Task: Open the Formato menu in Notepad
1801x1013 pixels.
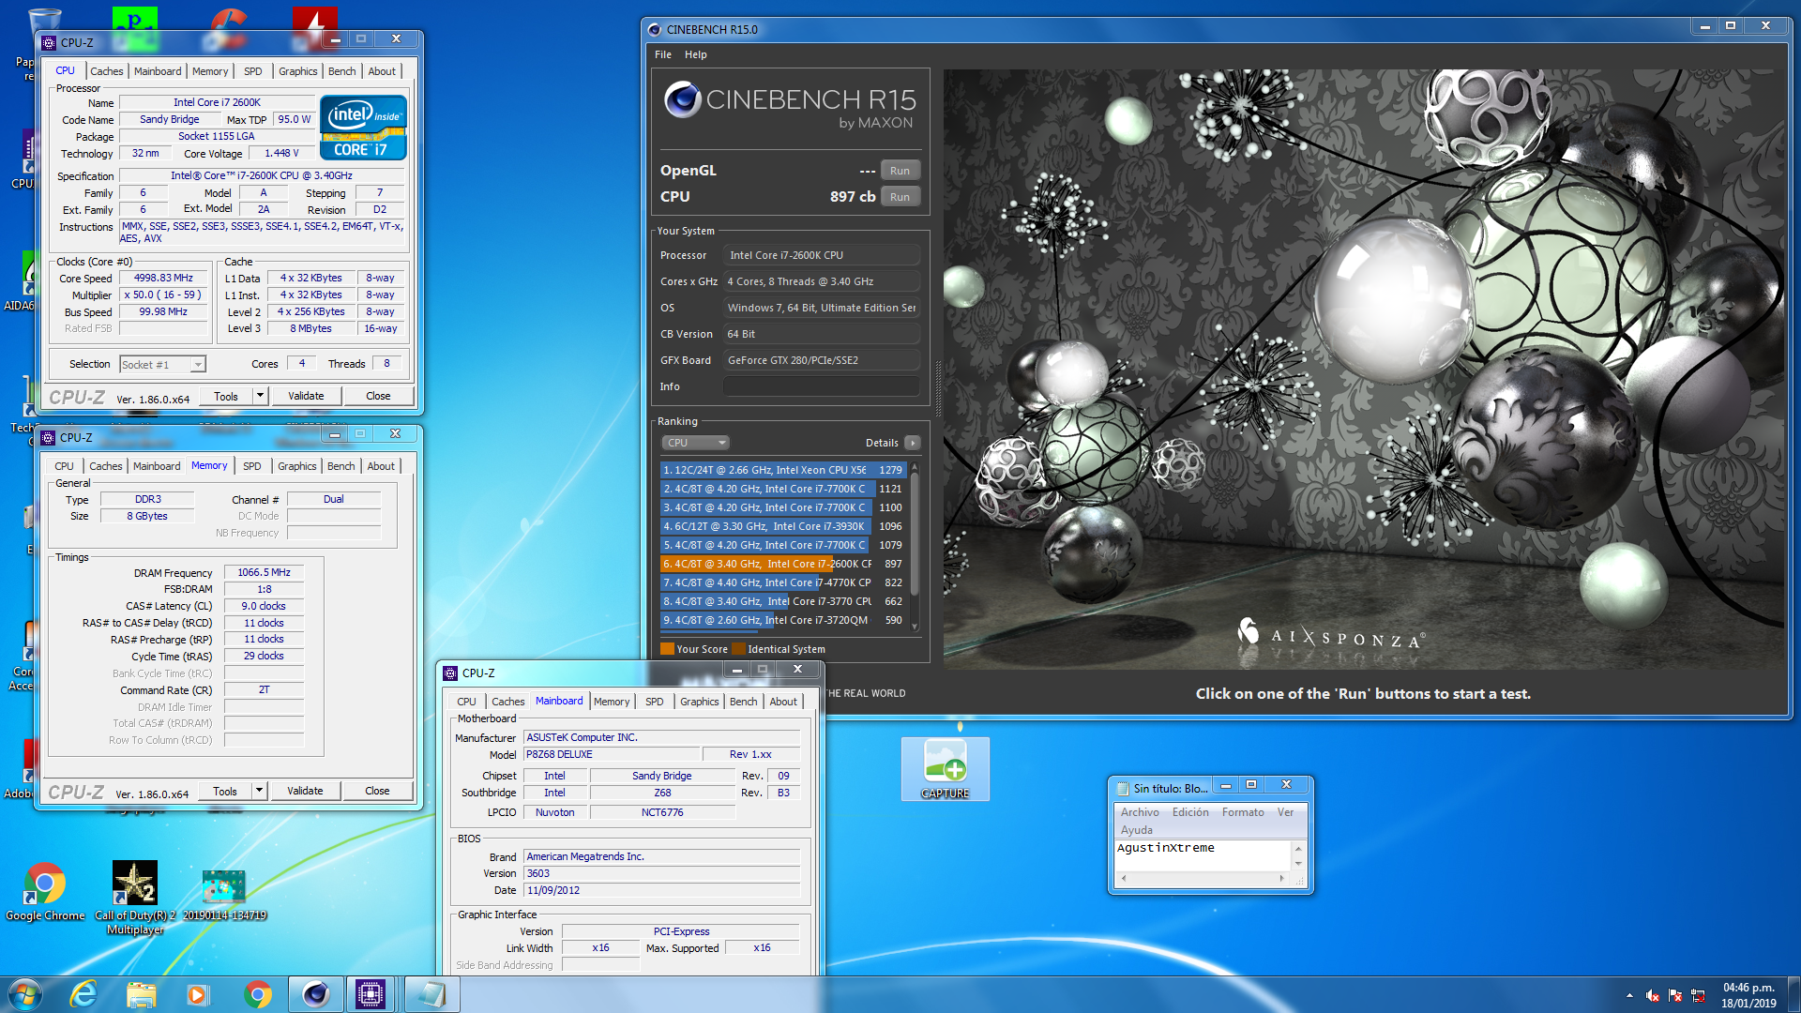Action: 1243,812
